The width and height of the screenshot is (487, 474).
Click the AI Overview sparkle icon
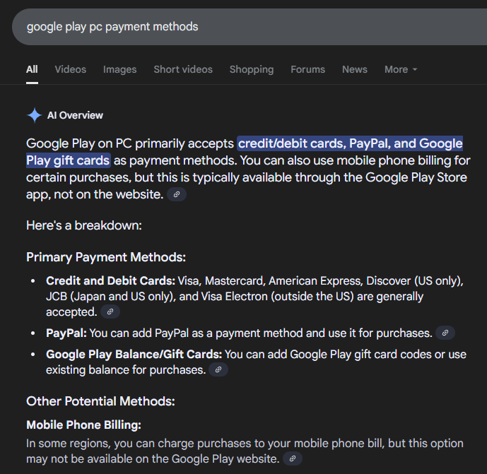coord(34,115)
